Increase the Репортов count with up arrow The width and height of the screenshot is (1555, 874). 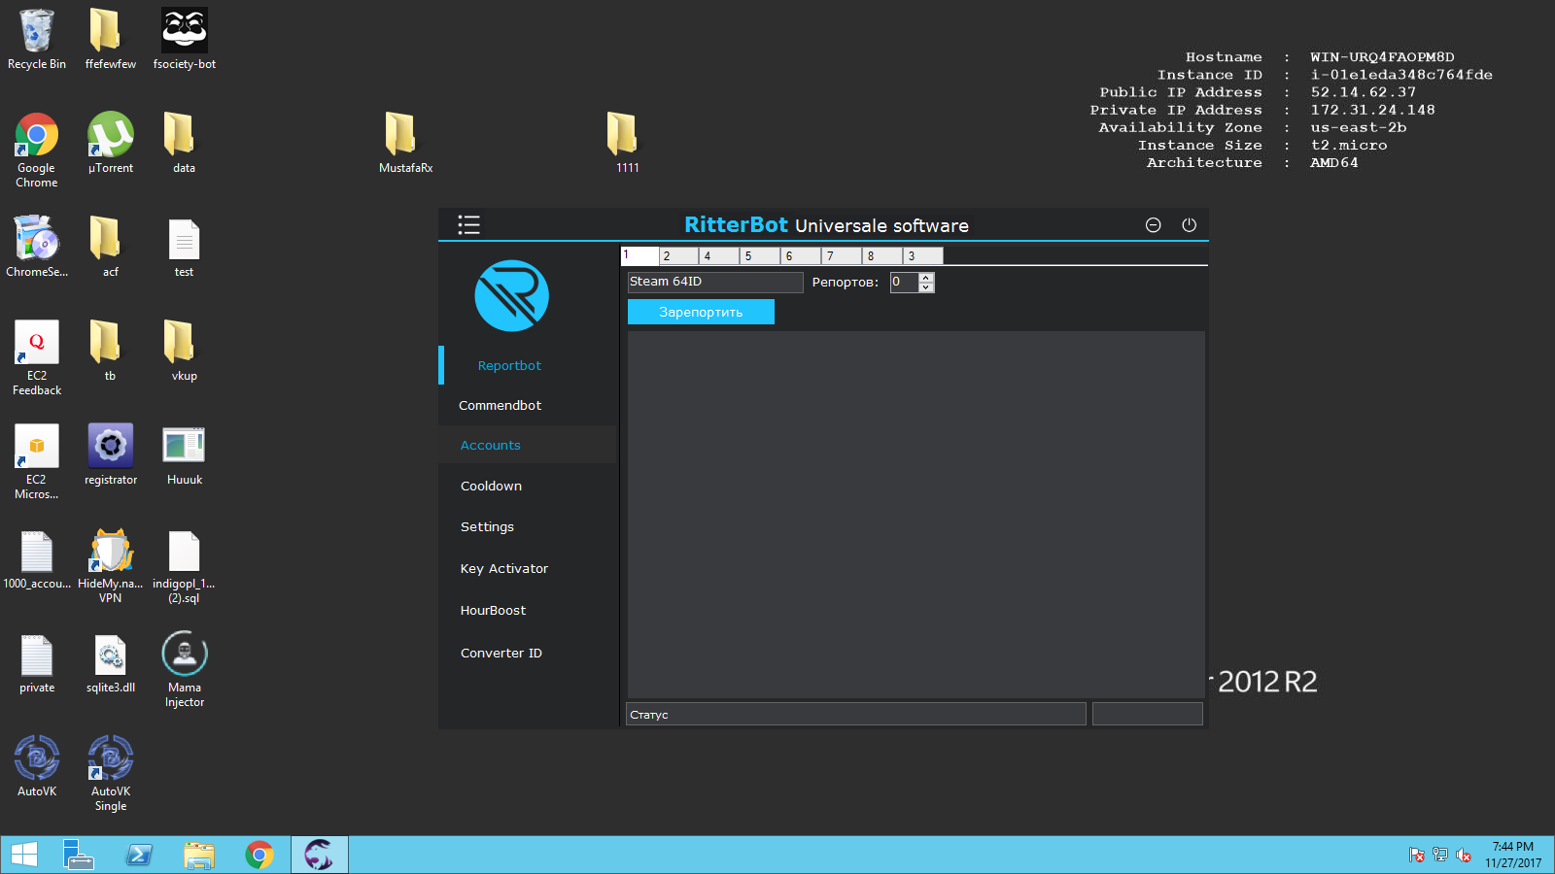pos(926,278)
